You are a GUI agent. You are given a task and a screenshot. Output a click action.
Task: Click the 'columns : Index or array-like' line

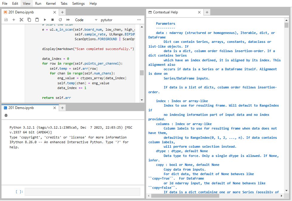coord(184,124)
